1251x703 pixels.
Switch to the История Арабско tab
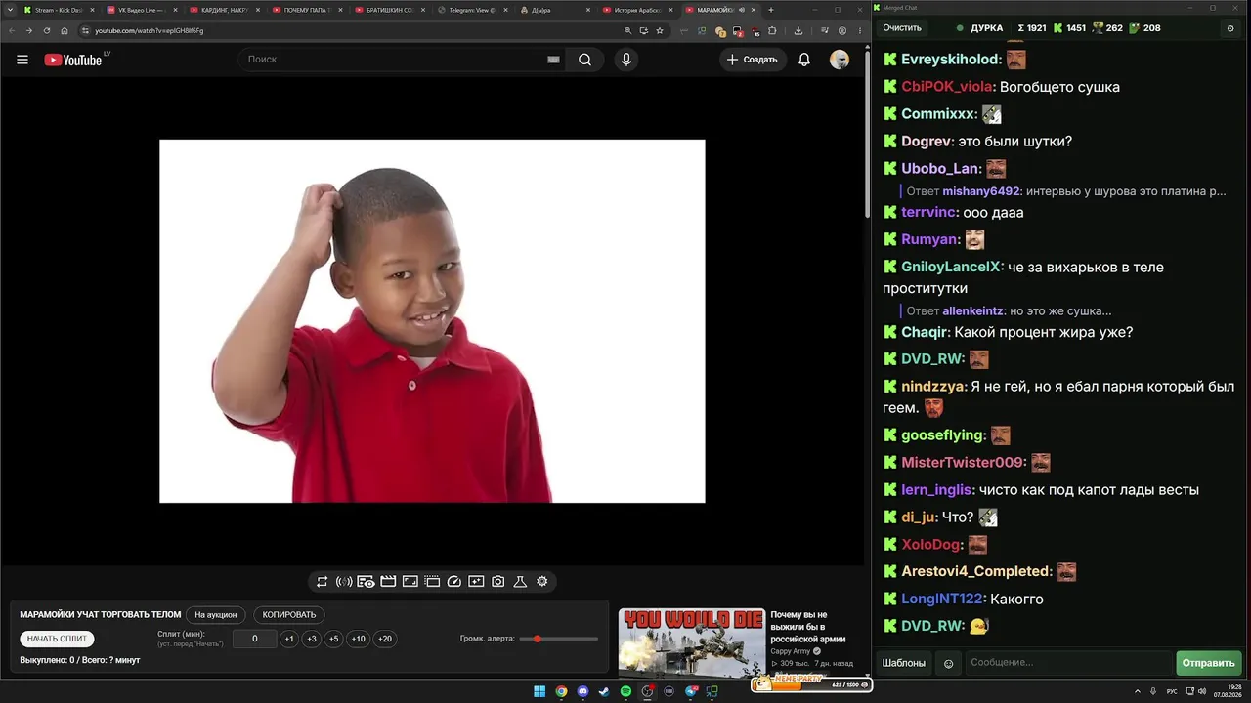[639, 10]
